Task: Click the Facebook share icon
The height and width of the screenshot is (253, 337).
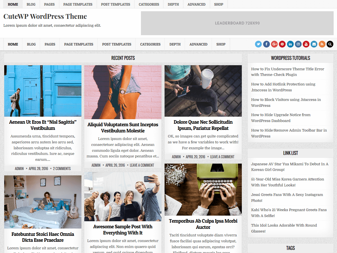Action: tap(266, 44)
